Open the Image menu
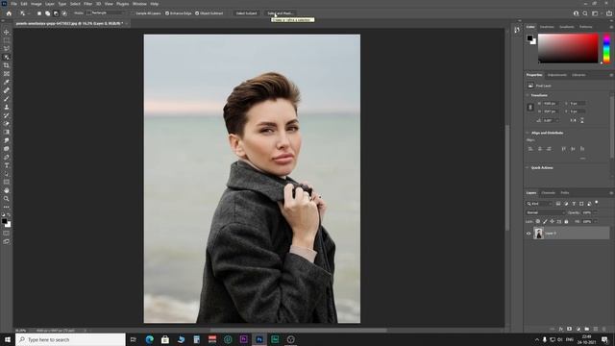This screenshot has height=346, width=615. (x=37, y=4)
